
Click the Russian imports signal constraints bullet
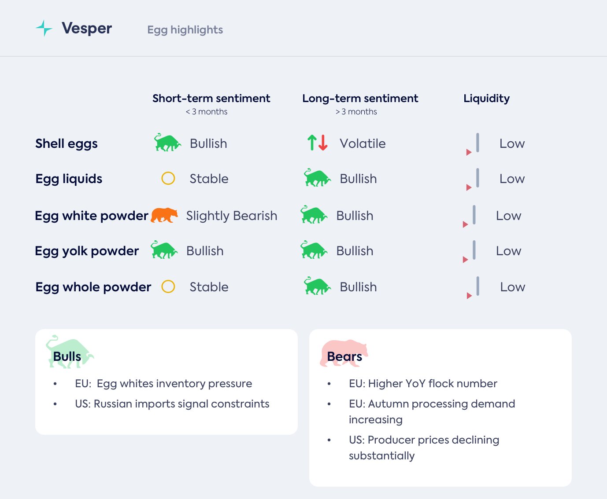pos(172,404)
